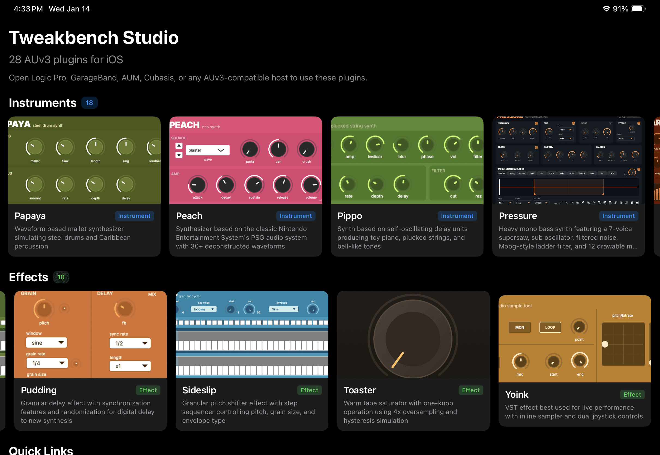Click the Peach attack knob
This screenshot has width=660, height=455.
coord(197,185)
